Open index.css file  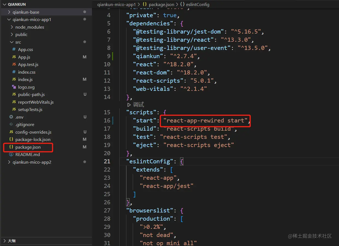[27, 72]
